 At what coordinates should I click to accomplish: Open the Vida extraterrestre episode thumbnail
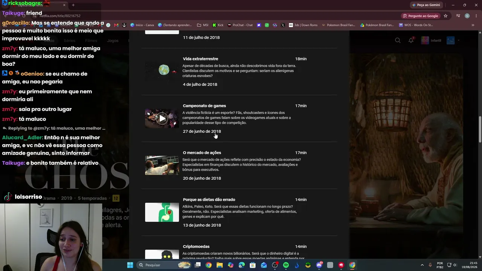click(x=162, y=72)
